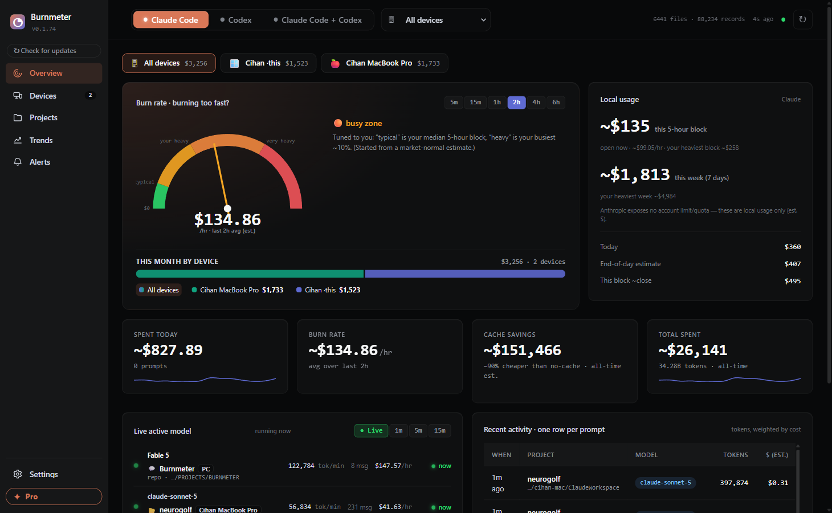Set burn rate window to 6h
Screen dimensions: 832x513
[x=556, y=102]
